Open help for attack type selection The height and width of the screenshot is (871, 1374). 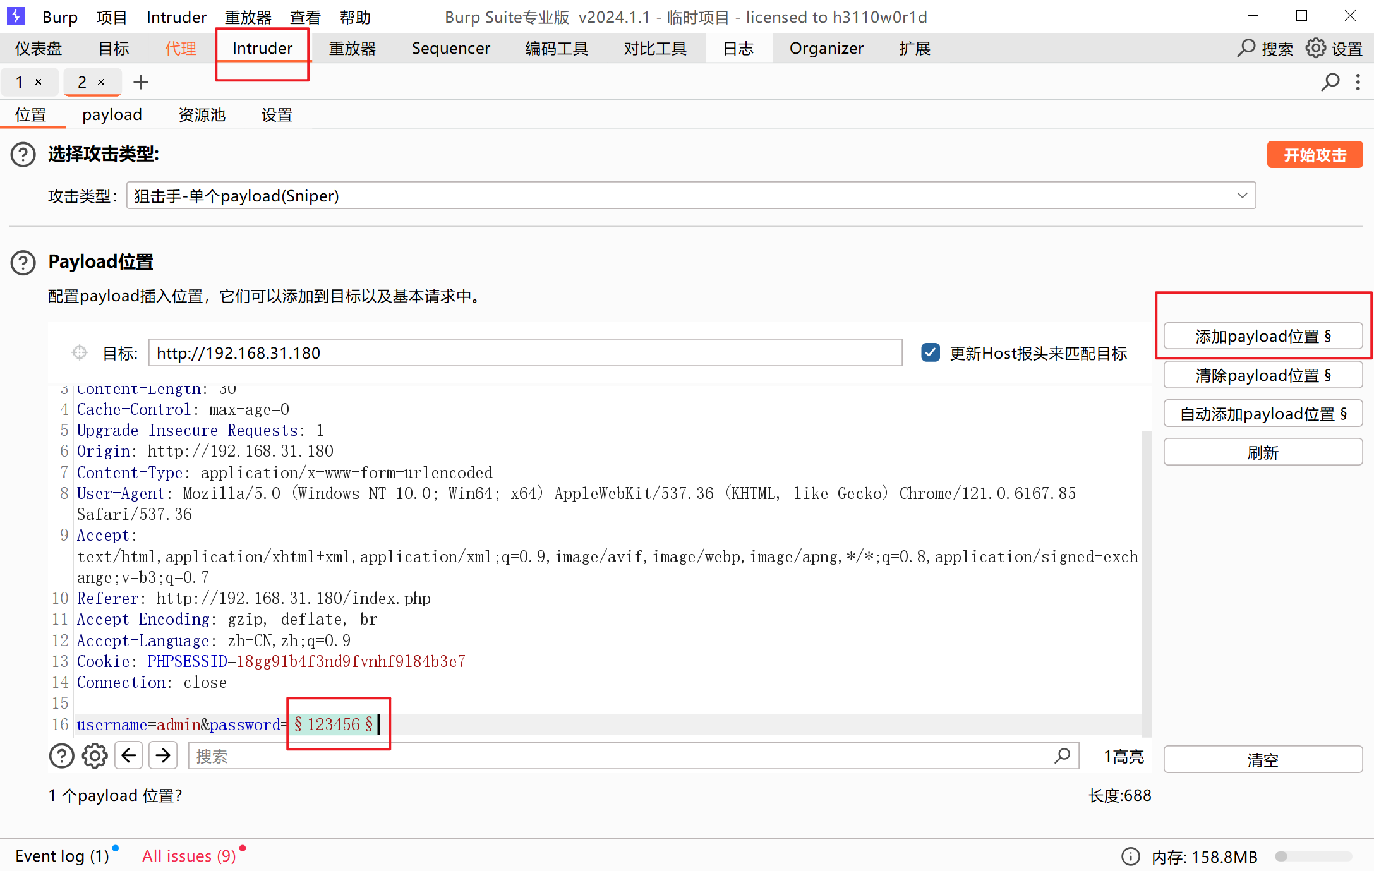click(23, 154)
